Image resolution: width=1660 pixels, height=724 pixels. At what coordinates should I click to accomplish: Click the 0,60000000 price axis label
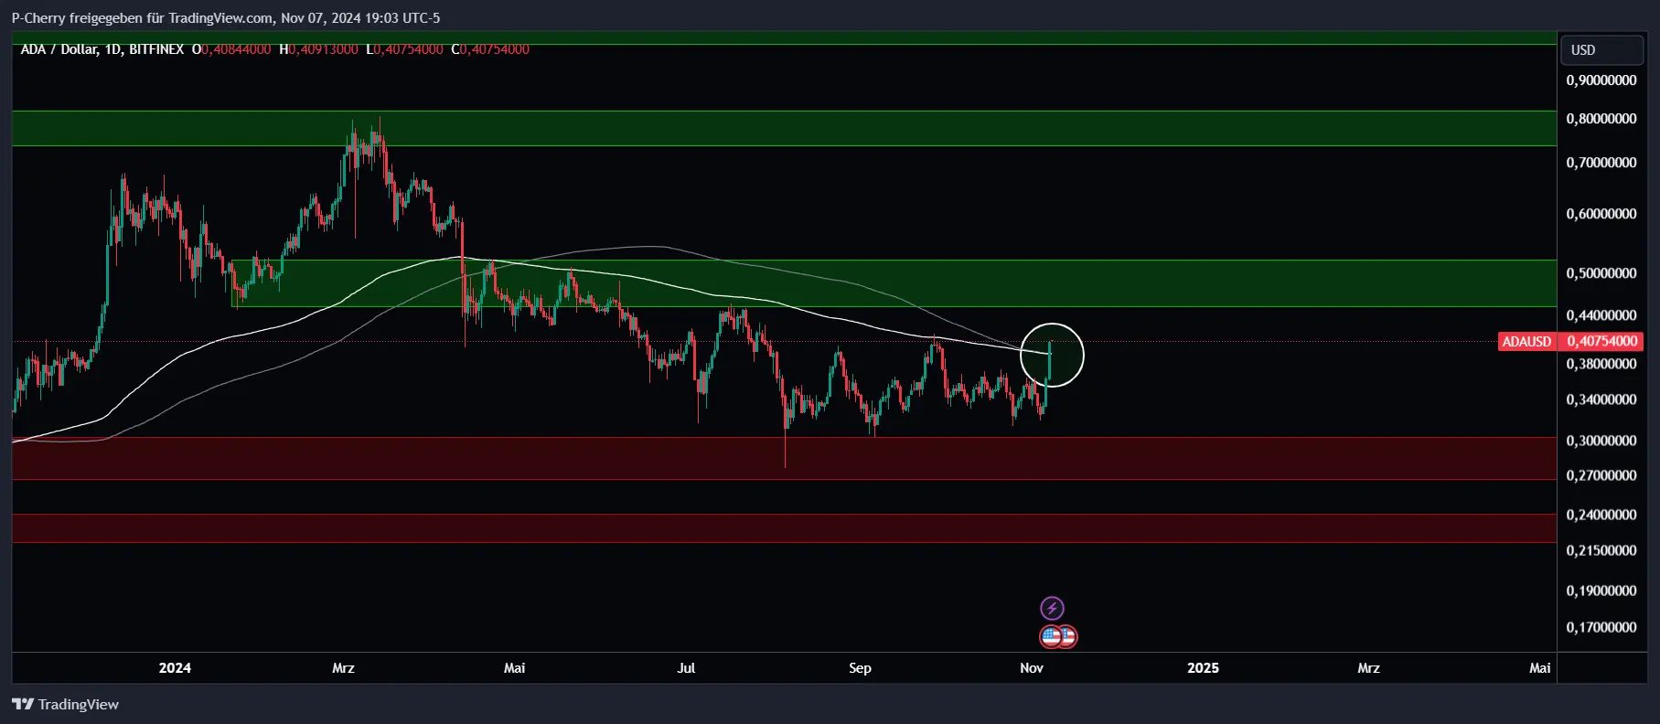pos(1601,214)
